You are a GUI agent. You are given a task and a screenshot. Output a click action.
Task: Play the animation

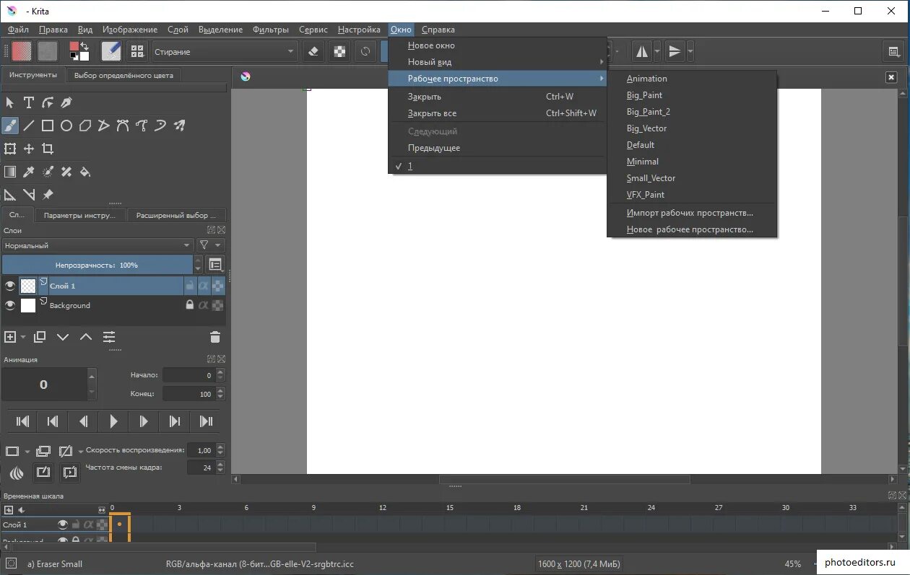pyautogui.click(x=113, y=421)
